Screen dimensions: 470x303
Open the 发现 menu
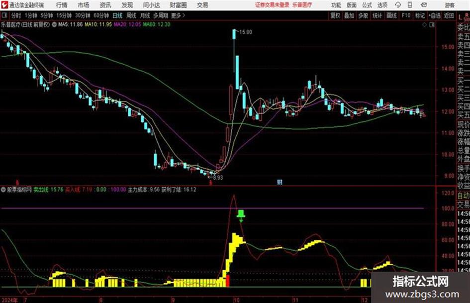pyautogui.click(x=127, y=5)
